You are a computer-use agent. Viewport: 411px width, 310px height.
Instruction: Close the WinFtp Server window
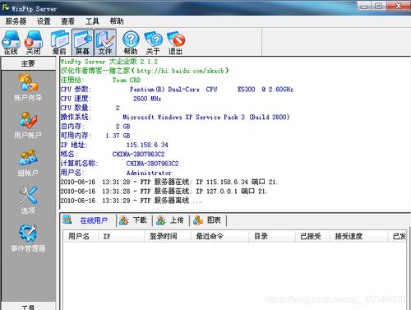(399, 6)
